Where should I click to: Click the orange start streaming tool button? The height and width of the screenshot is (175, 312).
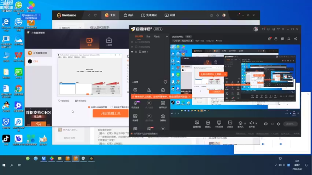pyautogui.click(x=111, y=113)
